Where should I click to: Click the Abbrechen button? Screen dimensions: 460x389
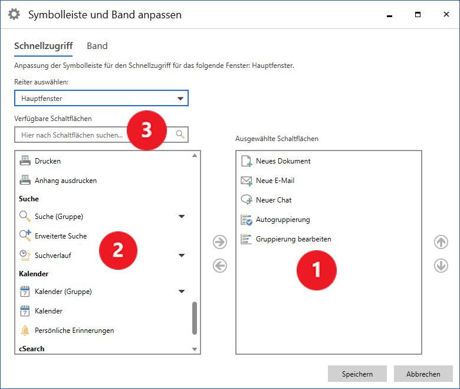[423, 374]
